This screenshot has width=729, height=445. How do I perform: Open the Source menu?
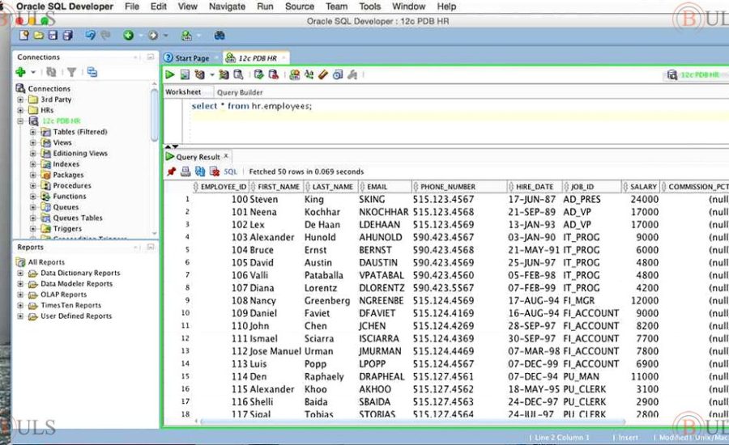[x=300, y=6]
